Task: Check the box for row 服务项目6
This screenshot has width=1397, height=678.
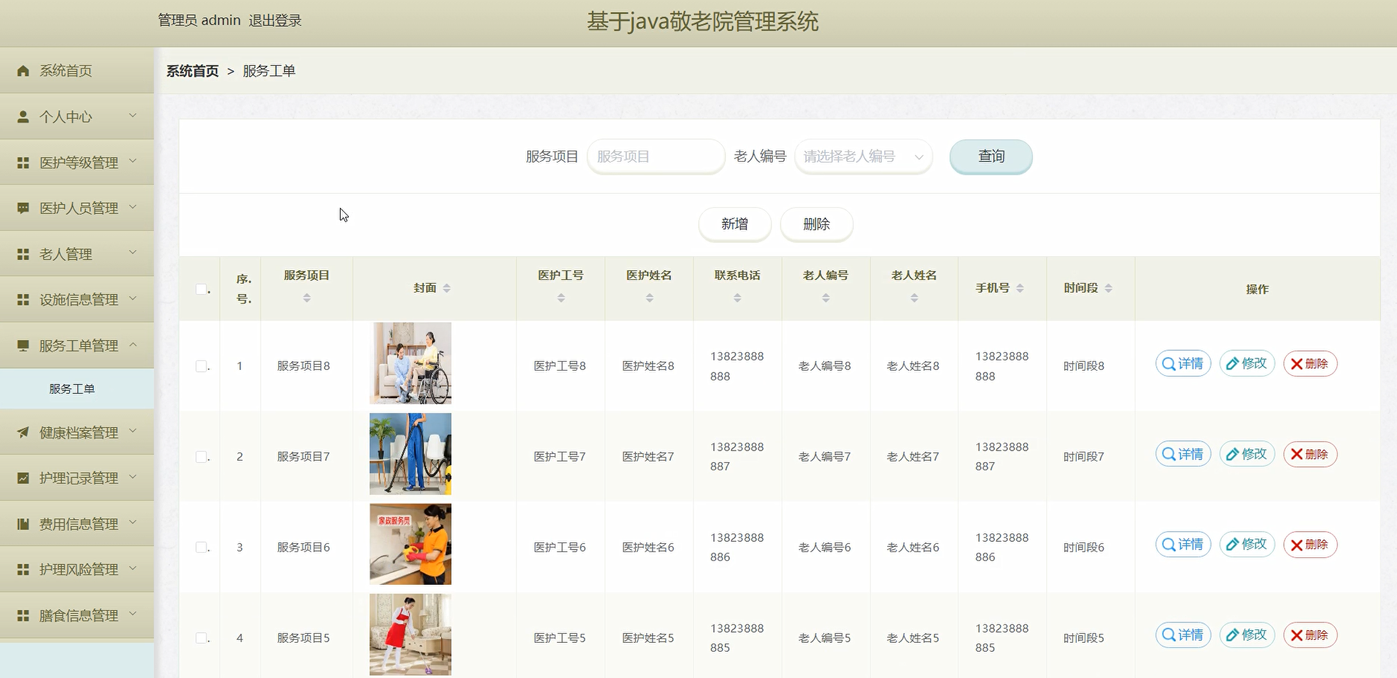Action: point(201,547)
